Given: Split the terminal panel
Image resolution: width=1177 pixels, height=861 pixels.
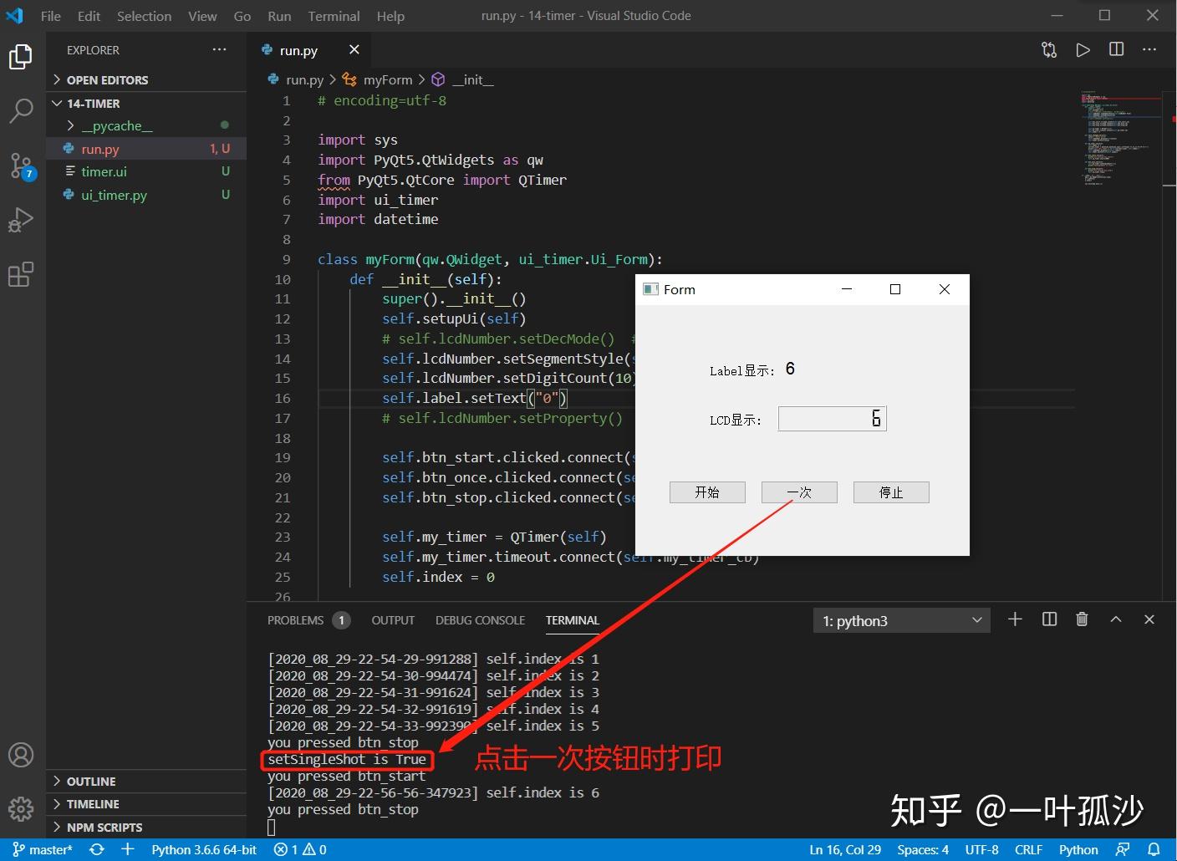Looking at the screenshot, I should tap(1049, 619).
